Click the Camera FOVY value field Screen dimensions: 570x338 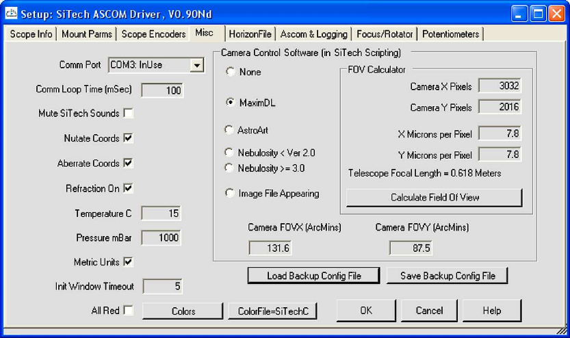(x=411, y=248)
